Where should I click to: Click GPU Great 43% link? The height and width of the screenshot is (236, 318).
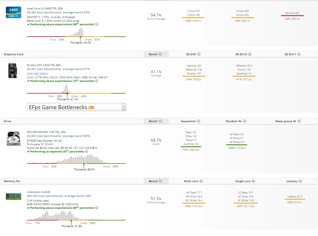point(84,96)
